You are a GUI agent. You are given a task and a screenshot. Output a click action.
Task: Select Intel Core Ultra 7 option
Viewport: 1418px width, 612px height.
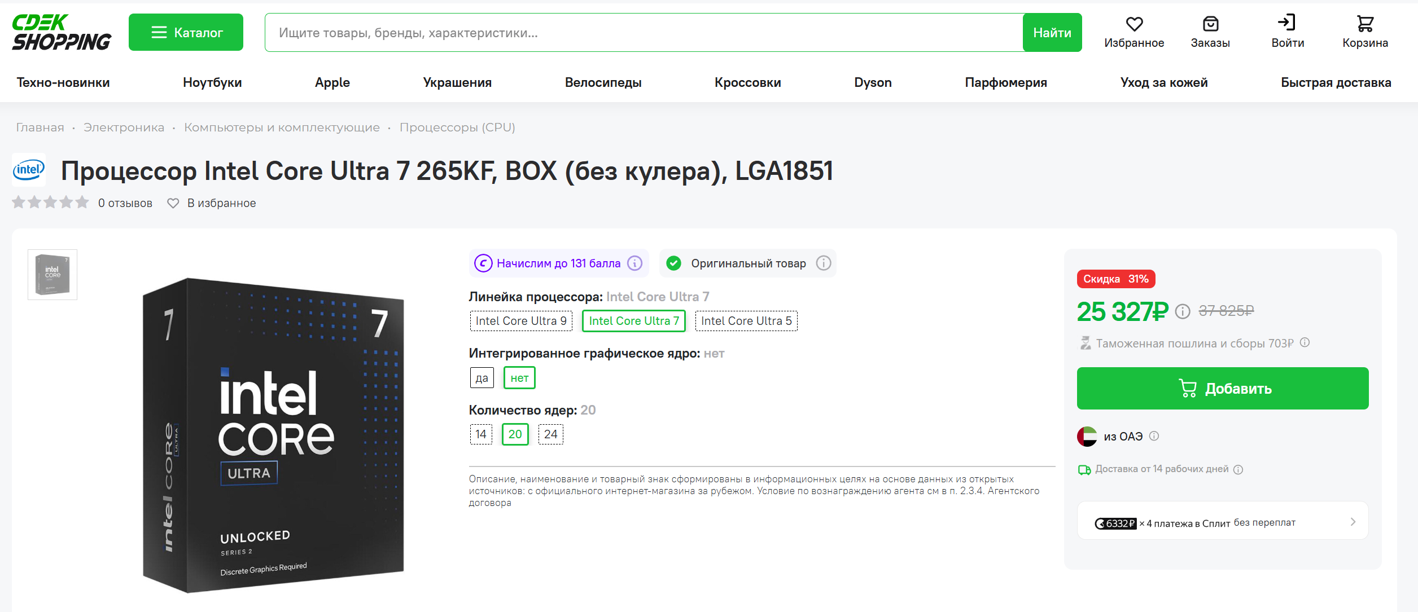(x=634, y=321)
